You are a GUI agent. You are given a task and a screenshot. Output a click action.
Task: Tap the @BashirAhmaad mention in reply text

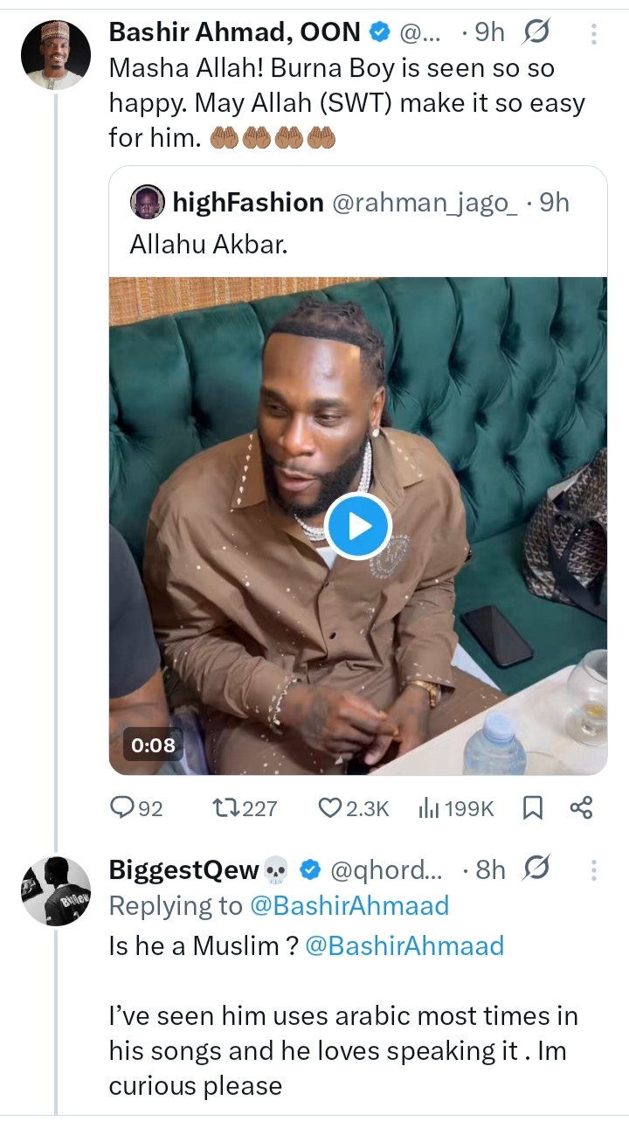[x=404, y=945]
